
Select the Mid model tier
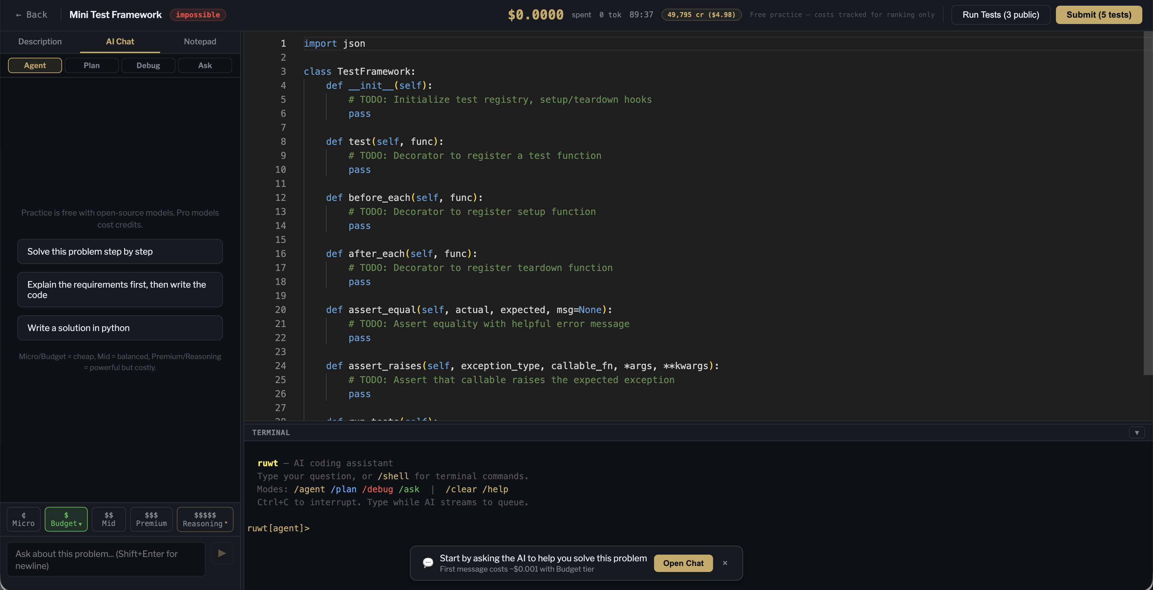pyautogui.click(x=108, y=519)
